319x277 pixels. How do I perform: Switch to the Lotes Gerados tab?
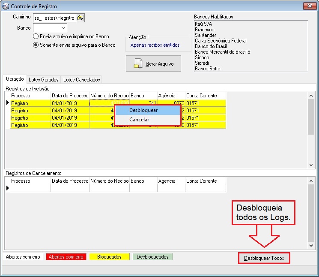44,80
